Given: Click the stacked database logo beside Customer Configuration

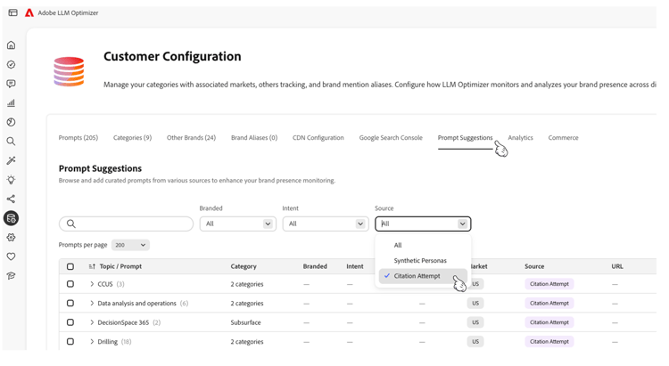Looking at the screenshot, I should [x=69, y=71].
